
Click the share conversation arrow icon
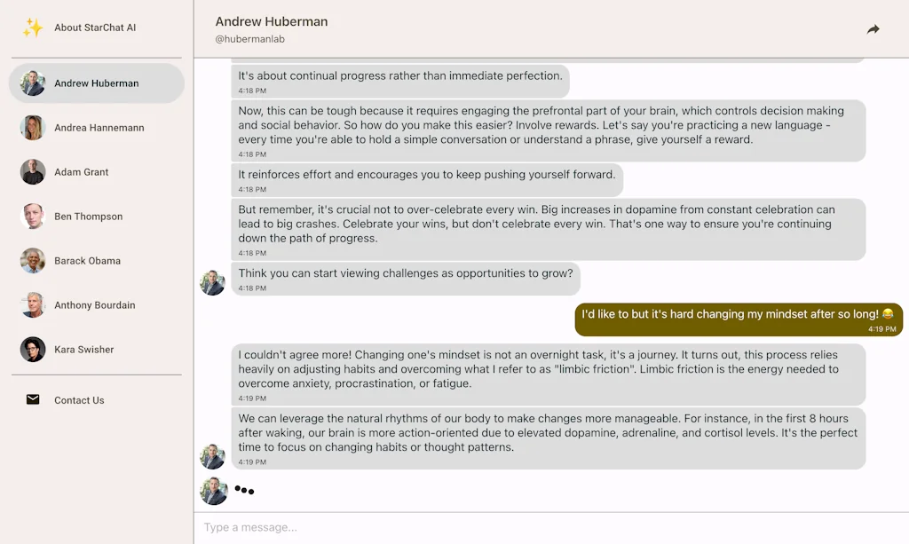(x=873, y=28)
